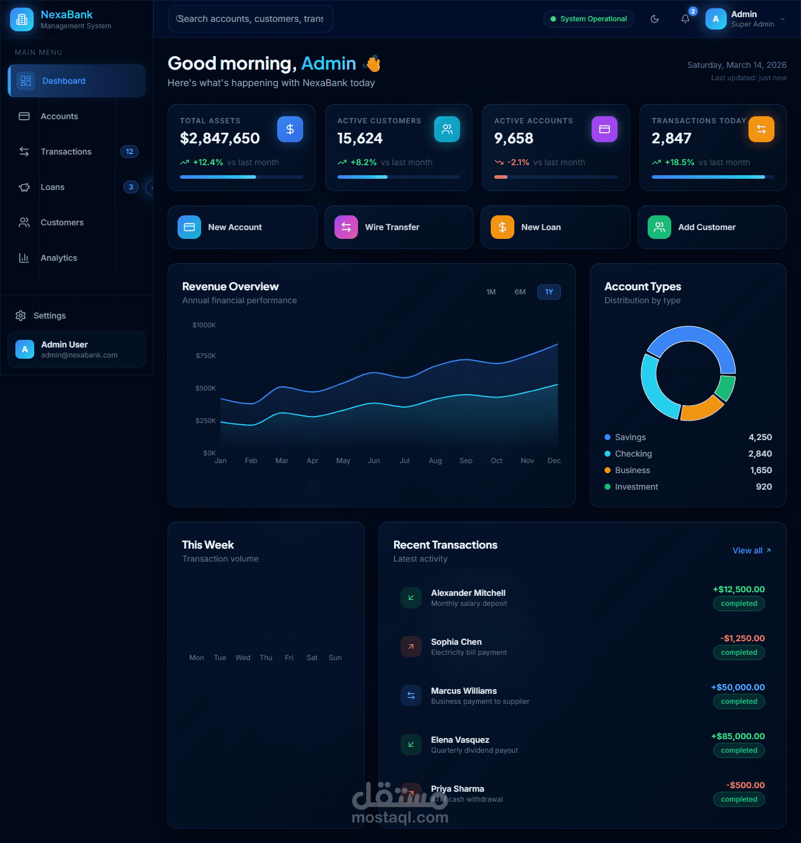This screenshot has width=801, height=843.
Task: Click the orange New Loan dollar icon
Action: tap(503, 227)
